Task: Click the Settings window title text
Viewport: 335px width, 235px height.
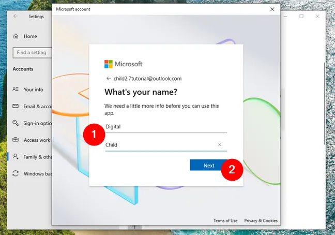Action: pos(36,17)
